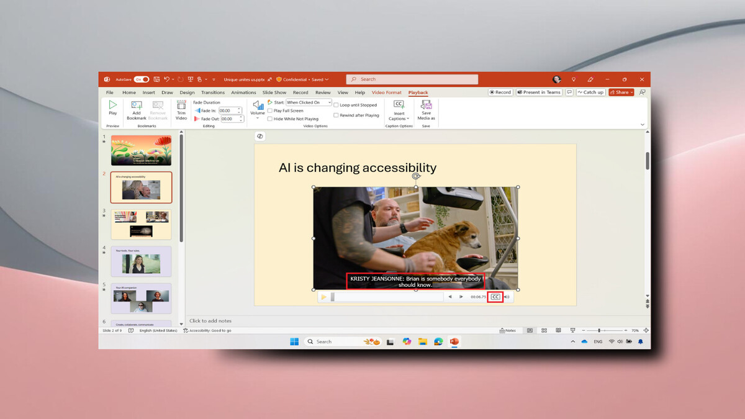Enable Hide While Not Playing checkbox
The width and height of the screenshot is (745, 419).
pyautogui.click(x=270, y=119)
